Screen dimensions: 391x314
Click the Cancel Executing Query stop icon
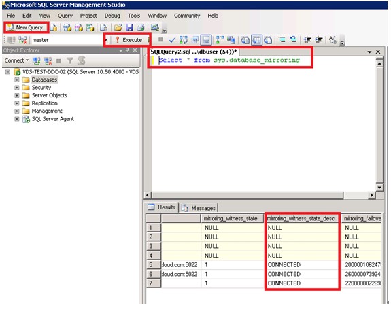coord(160,39)
